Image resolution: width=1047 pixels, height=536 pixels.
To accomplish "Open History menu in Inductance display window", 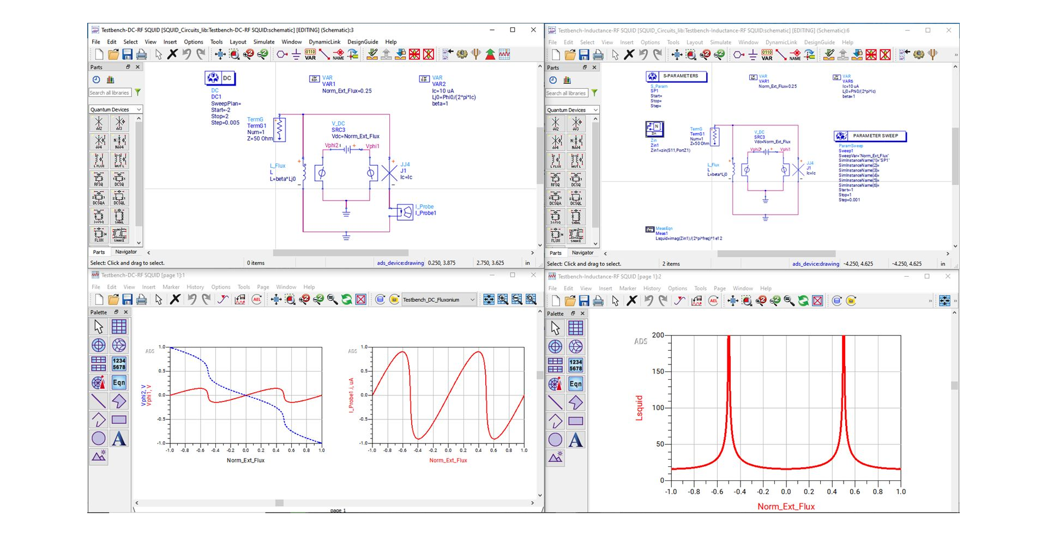I will click(x=652, y=289).
